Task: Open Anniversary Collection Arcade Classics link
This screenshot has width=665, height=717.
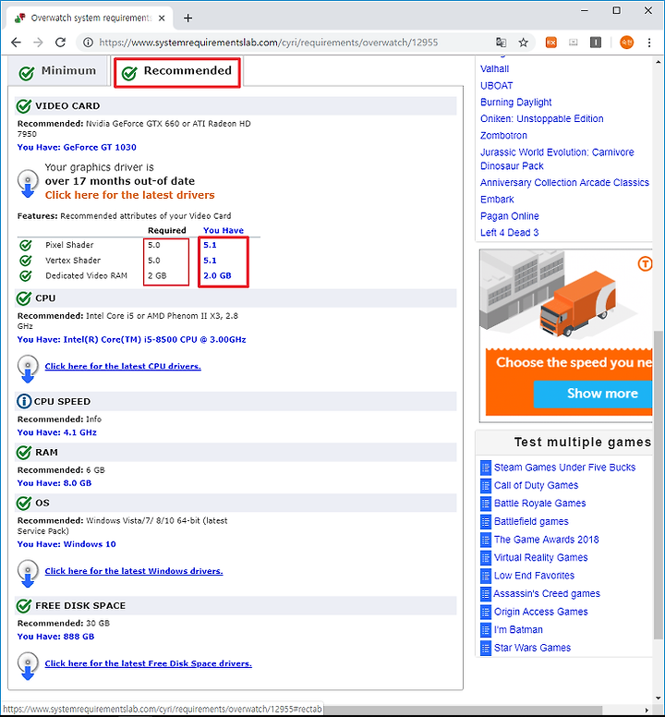Action: [x=565, y=183]
